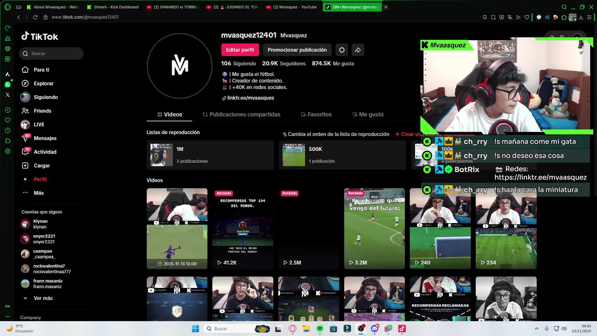Open File Explorer from the taskbar
The image size is (597, 336).
306,329
